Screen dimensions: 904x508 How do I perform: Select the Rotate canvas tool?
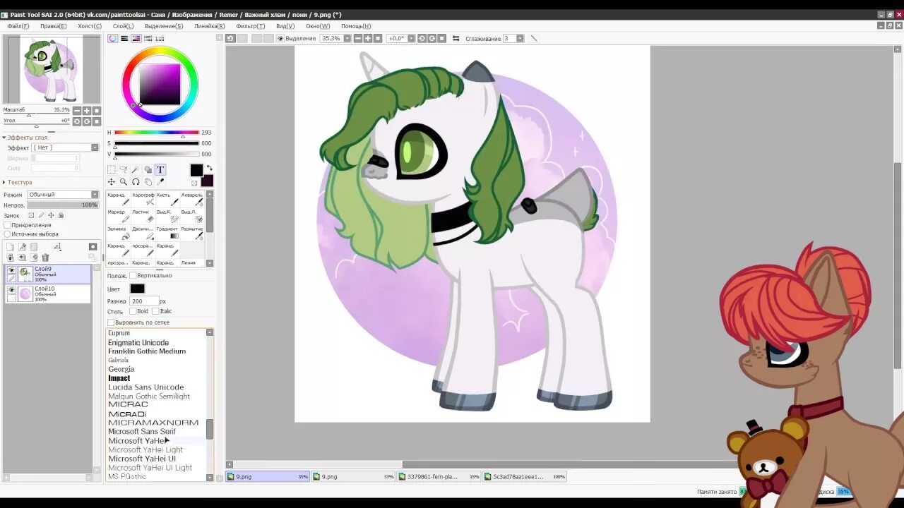click(x=136, y=181)
